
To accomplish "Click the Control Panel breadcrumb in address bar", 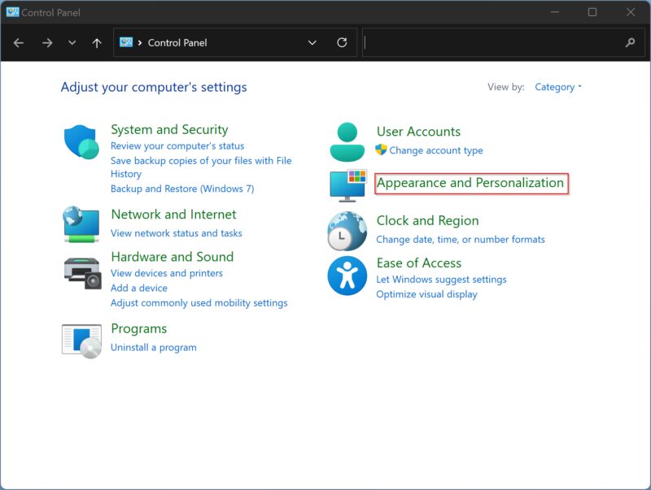I will (x=177, y=43).
